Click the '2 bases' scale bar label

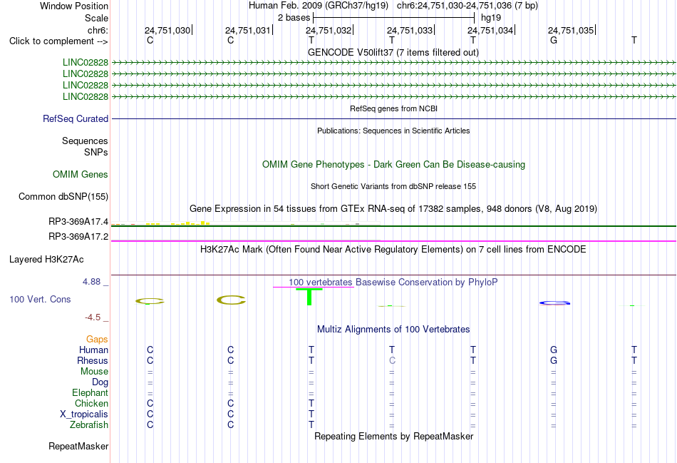click(294, 18)
